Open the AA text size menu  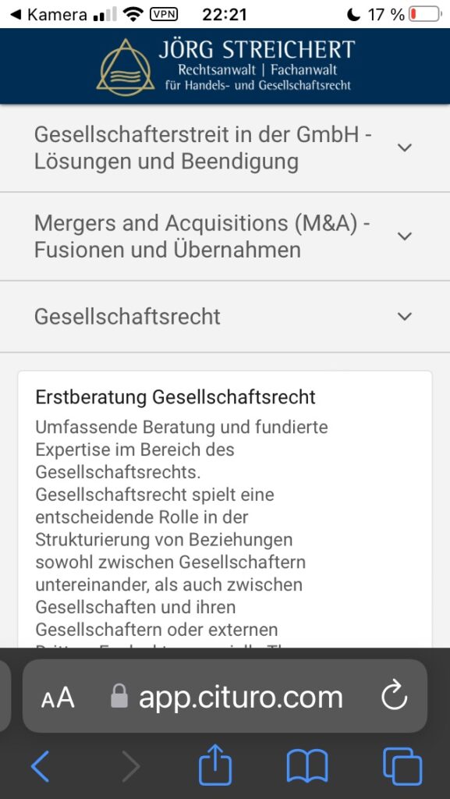58,698
